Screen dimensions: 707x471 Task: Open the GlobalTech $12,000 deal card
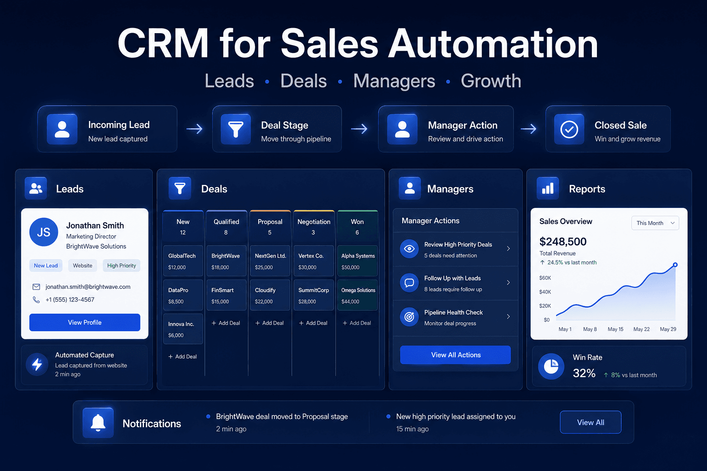pos(183,261)
